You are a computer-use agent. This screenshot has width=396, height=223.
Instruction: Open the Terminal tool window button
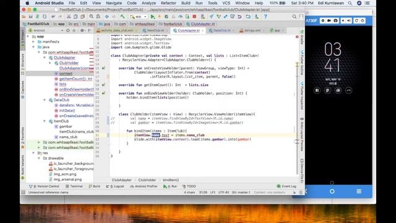[74, 186]
